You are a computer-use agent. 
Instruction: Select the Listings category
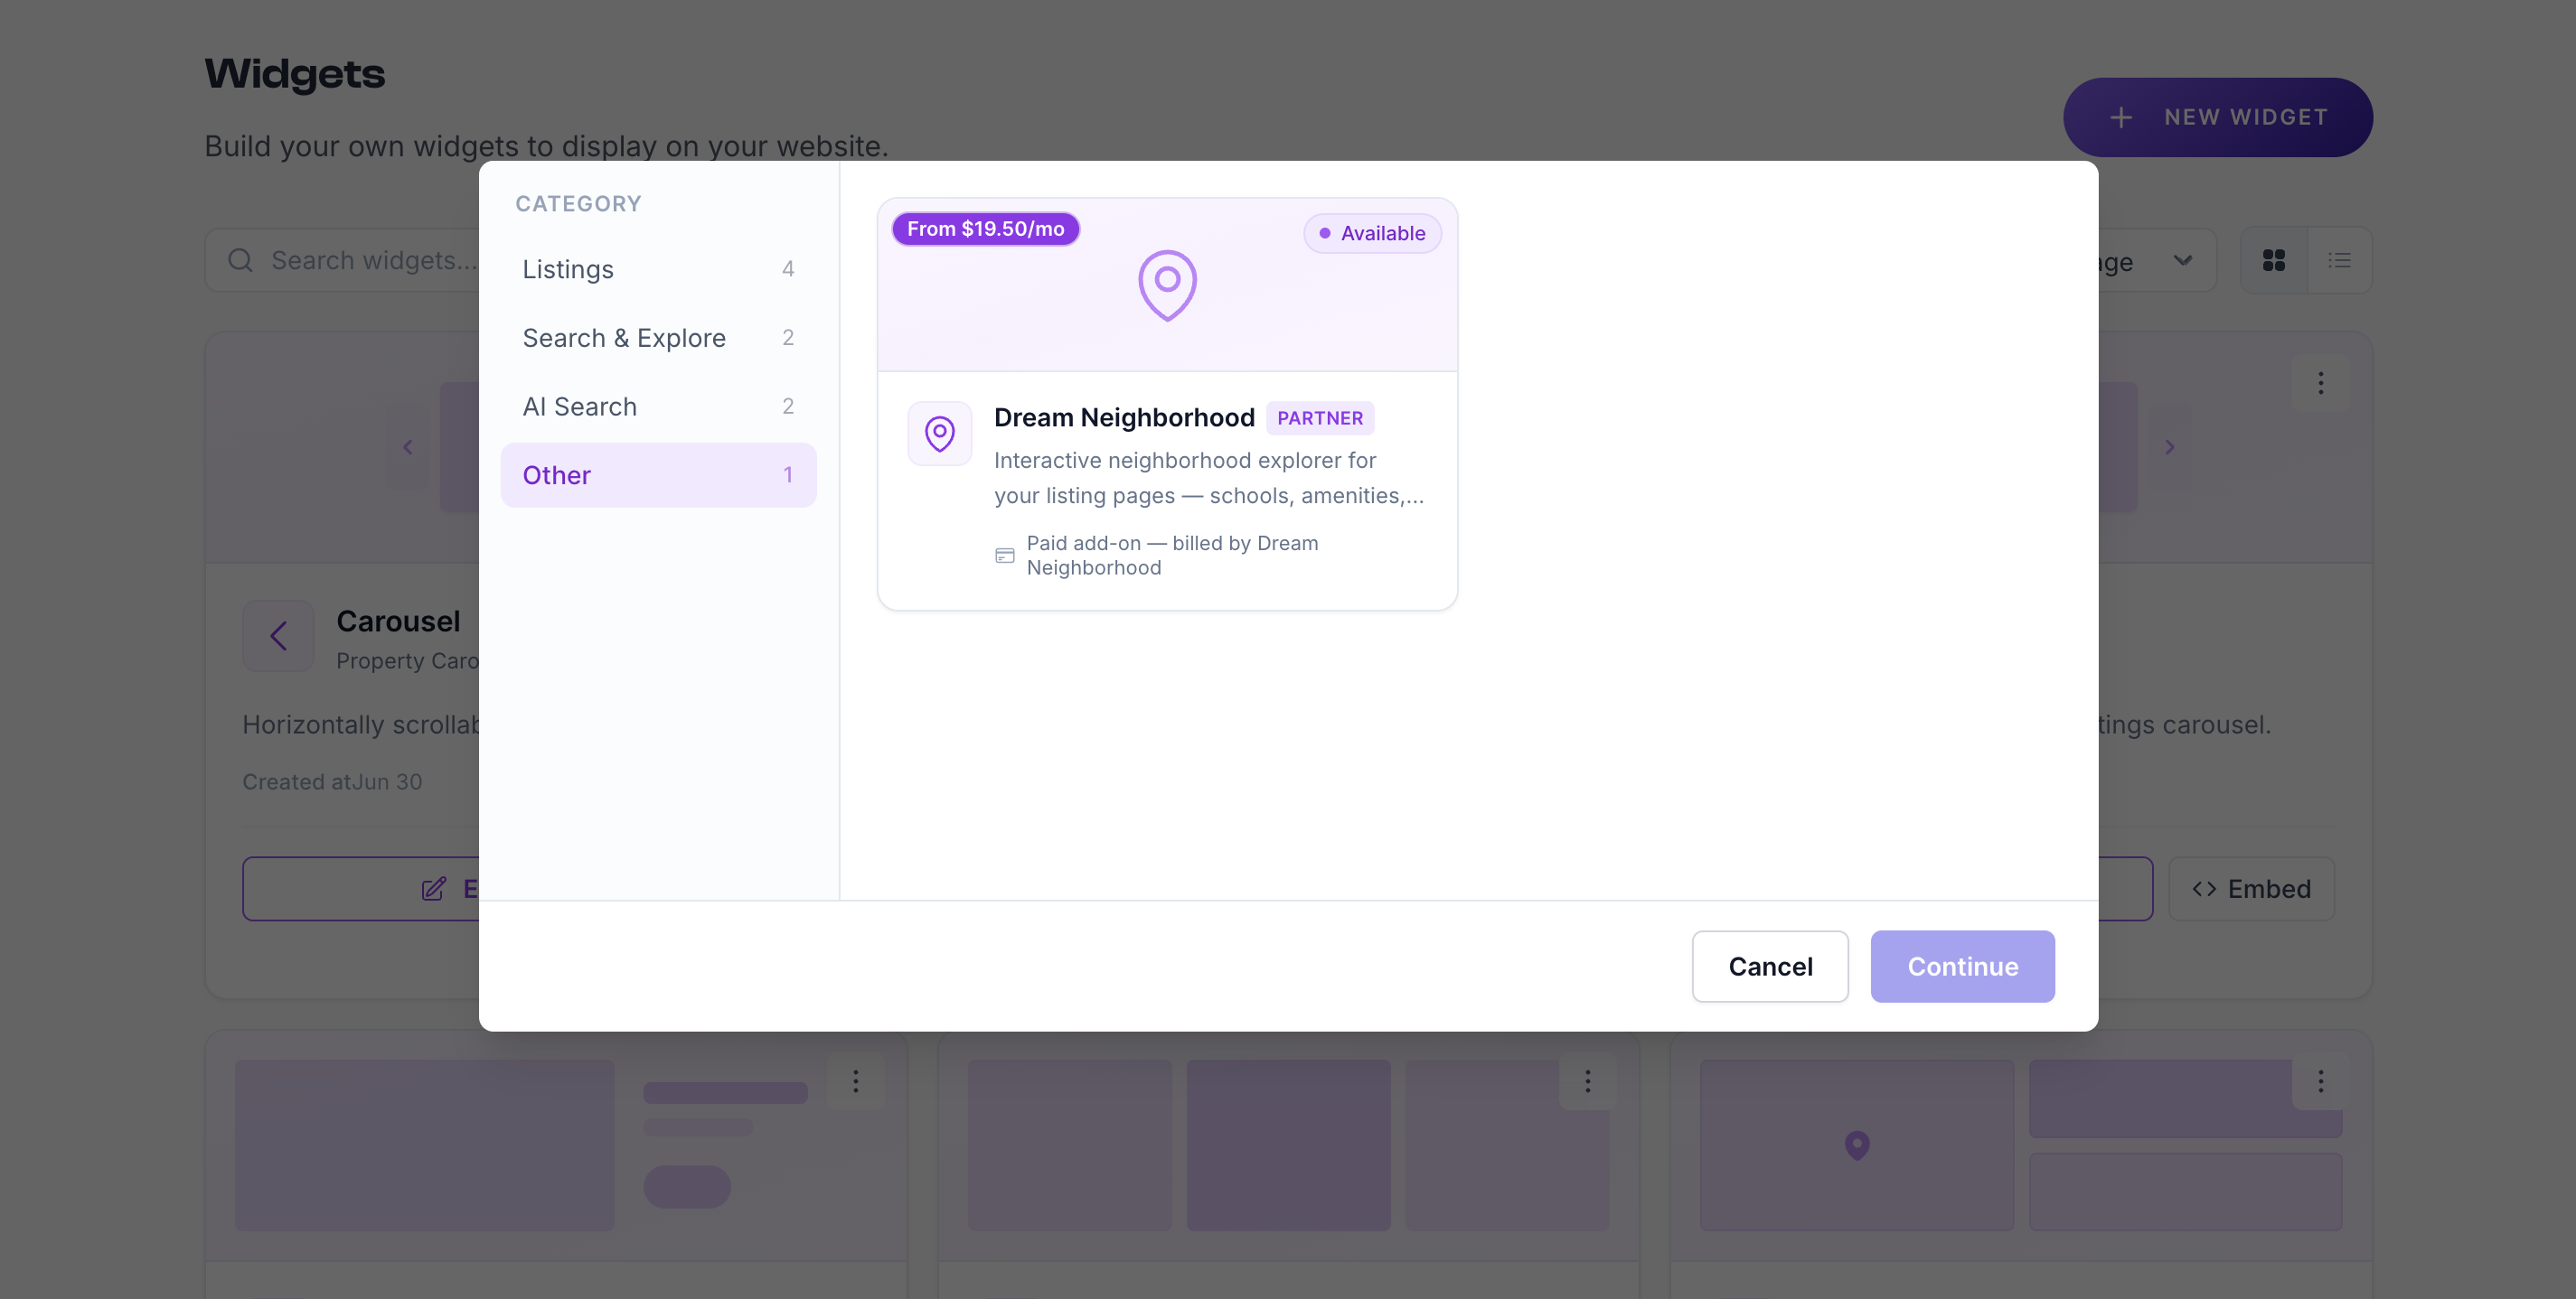point(658,269)
